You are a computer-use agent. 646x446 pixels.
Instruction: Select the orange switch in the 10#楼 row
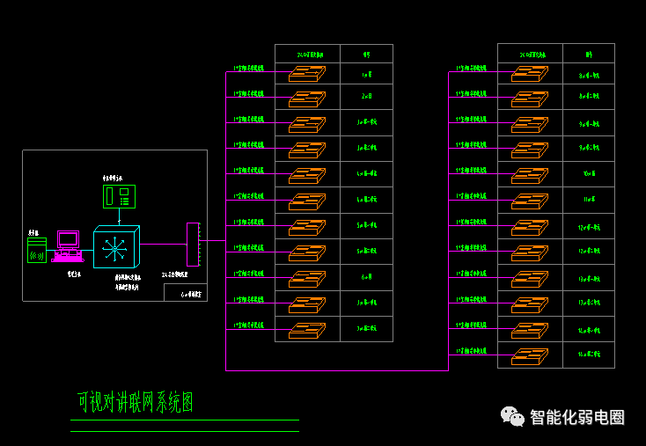click(x=530, y=176)
